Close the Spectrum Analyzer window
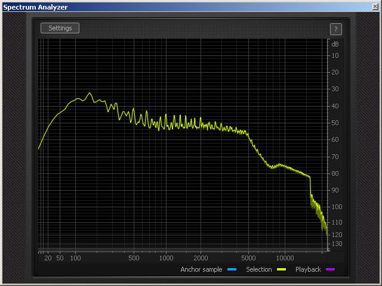Image resolution: width=382 pixels, height=286 pixels. (x=375, y=7)
